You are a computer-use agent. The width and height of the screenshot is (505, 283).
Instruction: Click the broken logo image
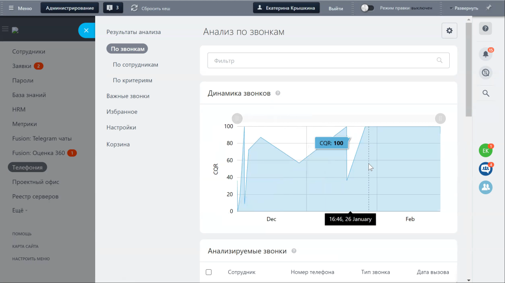point(15,30)
